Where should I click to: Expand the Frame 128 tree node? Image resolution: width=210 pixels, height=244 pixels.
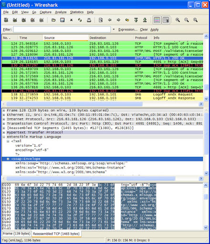4,110
